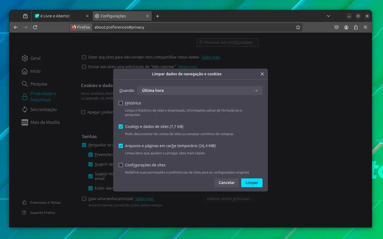Enable the Configurações de sites checkbox
This screenshot has height=239, width=383.
[121, 165]
